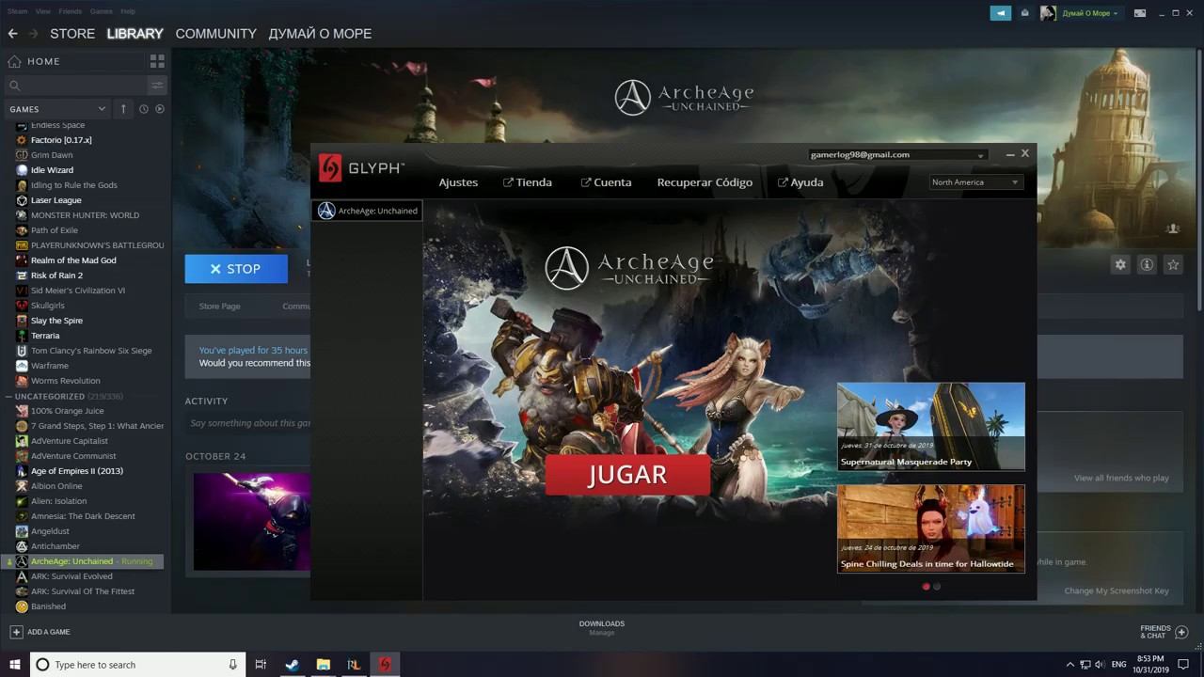Click the Windows taskbar search box
Viewport: 1204px width, 677px height.
(x=138, y=665)
